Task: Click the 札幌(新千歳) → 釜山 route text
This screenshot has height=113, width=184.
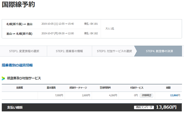Action: (19, 24)
